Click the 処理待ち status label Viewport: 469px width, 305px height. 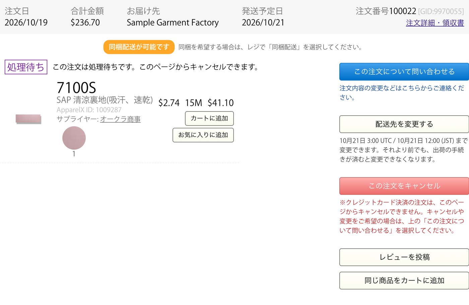(26, 67)
